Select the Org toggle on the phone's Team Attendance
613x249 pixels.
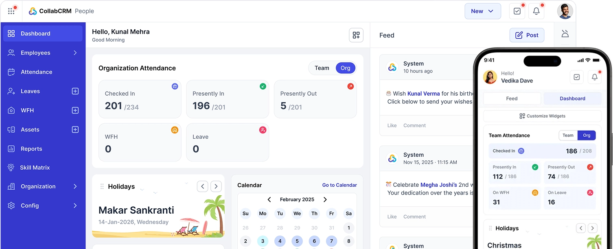[x=587, y=135]
